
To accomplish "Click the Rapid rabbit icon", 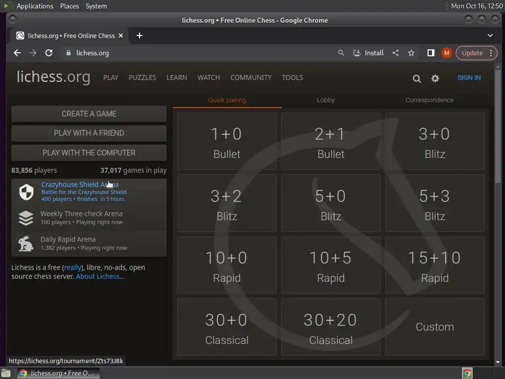I will (x=26, y=244).
